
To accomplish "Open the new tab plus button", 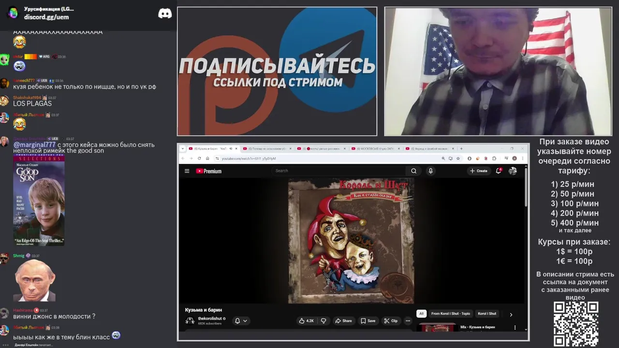I will (x=461, y=149).
